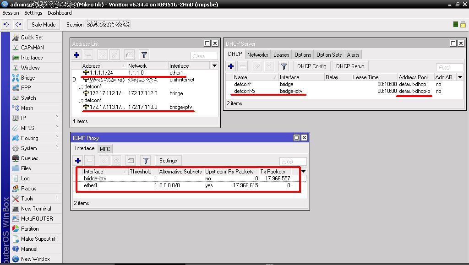469x265 pixels.
Task: Select defconf-5 DHCP server row
Action: click(x=344, y=91)
